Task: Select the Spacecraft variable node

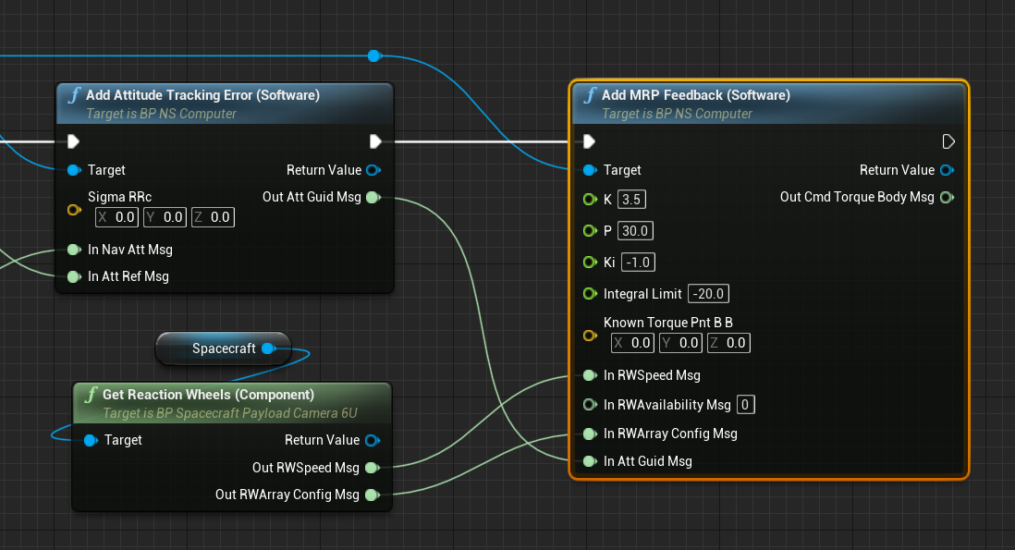Action: [x=223, y=348]
